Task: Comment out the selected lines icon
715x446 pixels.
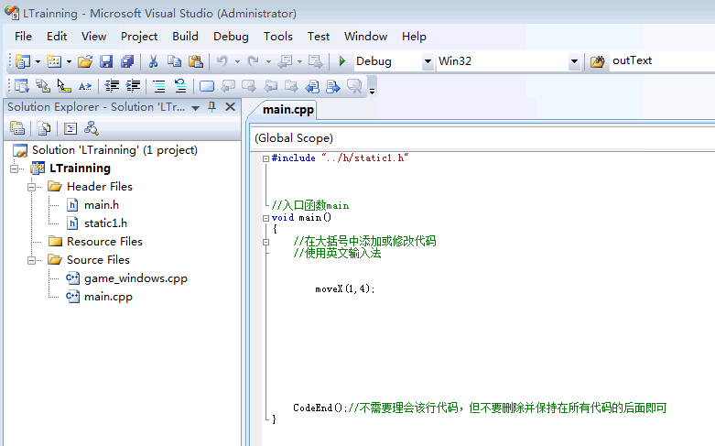Action: click(159, 86)
